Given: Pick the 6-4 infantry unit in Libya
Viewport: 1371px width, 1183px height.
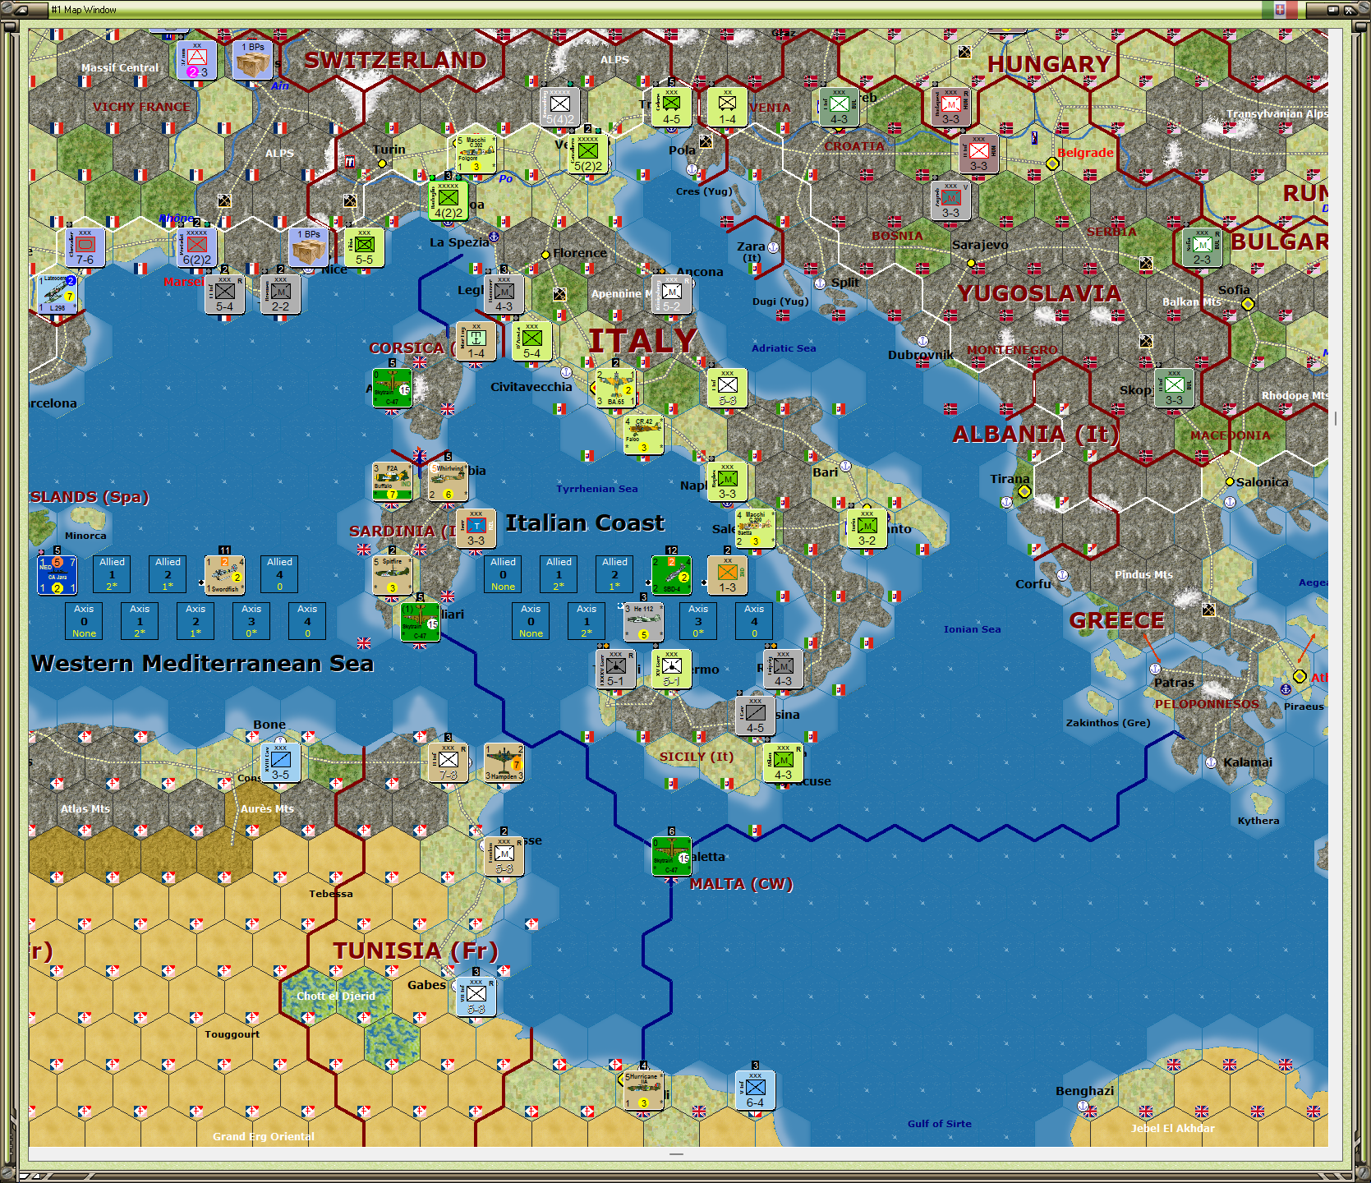Looking at the screenshot, I should [755, 1090].
